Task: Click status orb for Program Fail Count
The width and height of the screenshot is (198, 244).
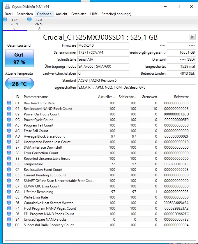Action: (x=9, y=125)
